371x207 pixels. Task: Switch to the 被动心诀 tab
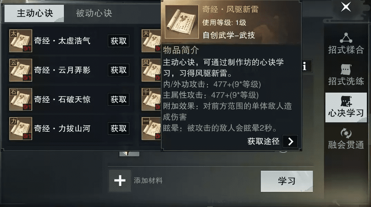(94, 13)
